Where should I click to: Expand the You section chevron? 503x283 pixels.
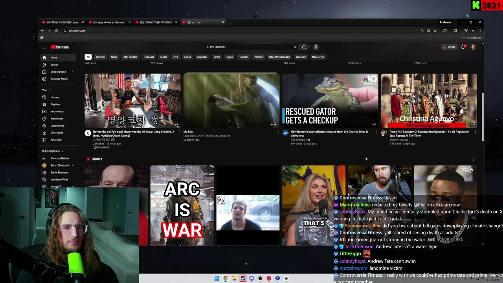coord(50,90)
